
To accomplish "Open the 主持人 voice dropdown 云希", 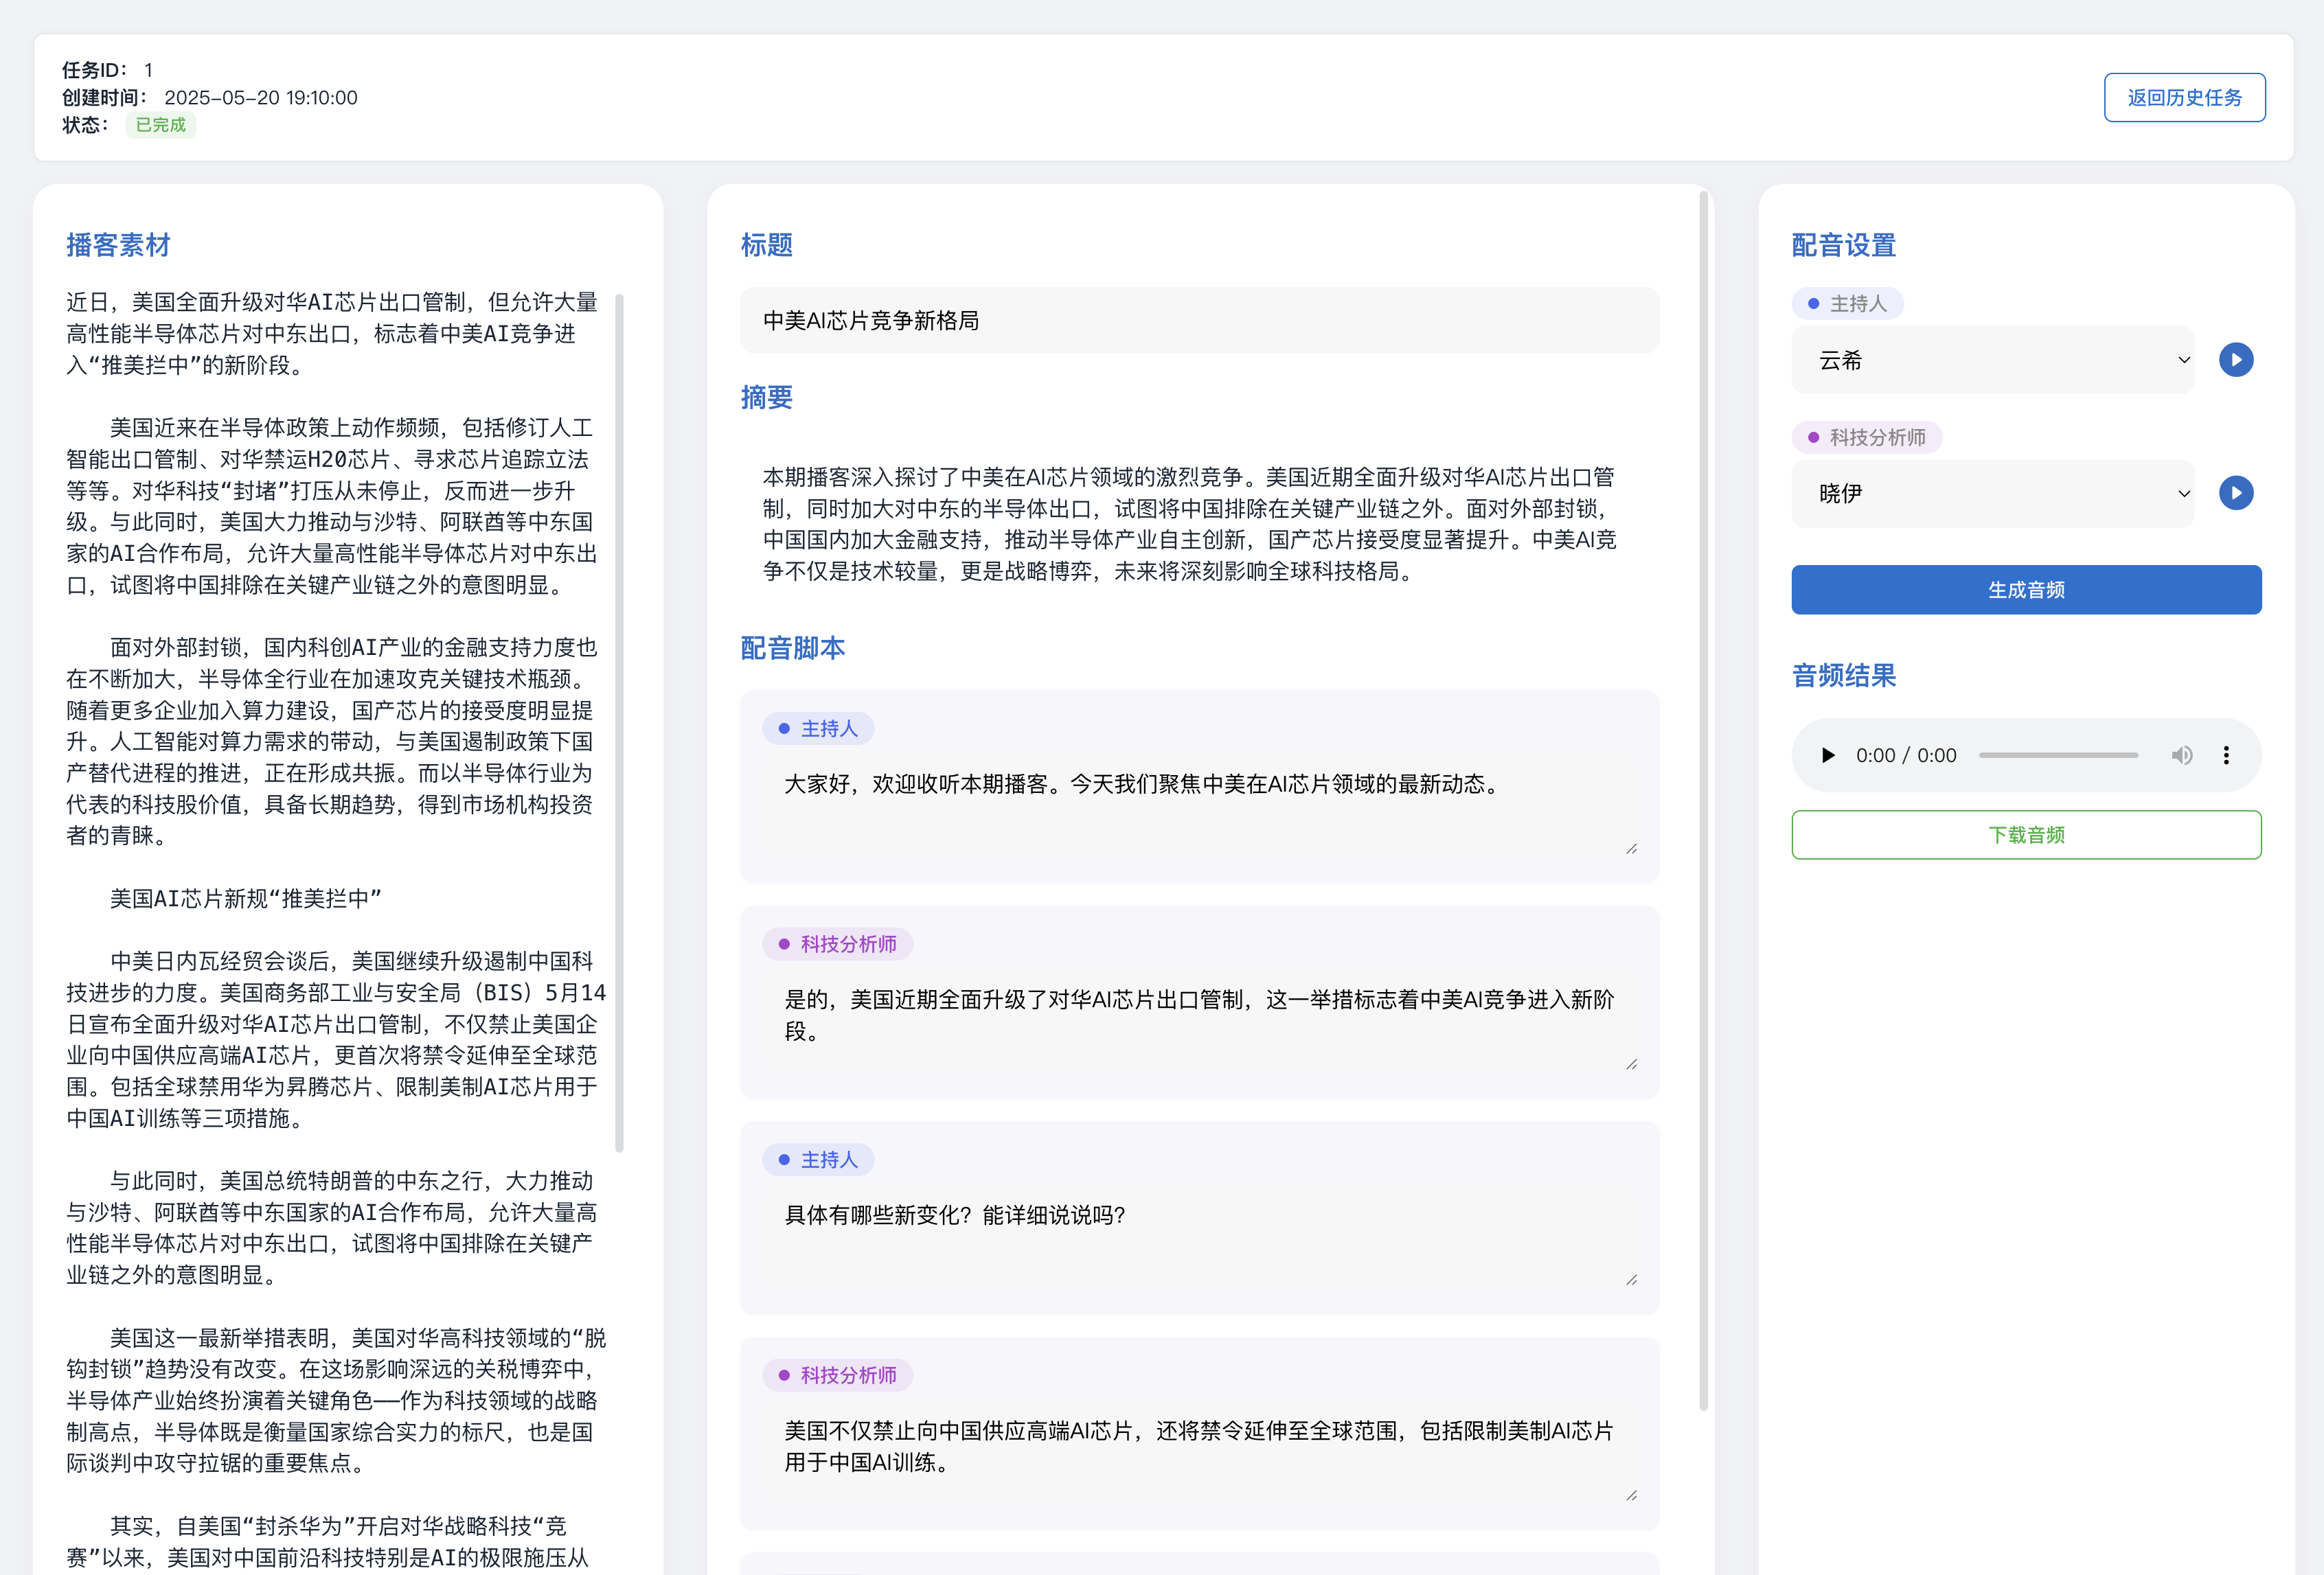I will 1993,360.
